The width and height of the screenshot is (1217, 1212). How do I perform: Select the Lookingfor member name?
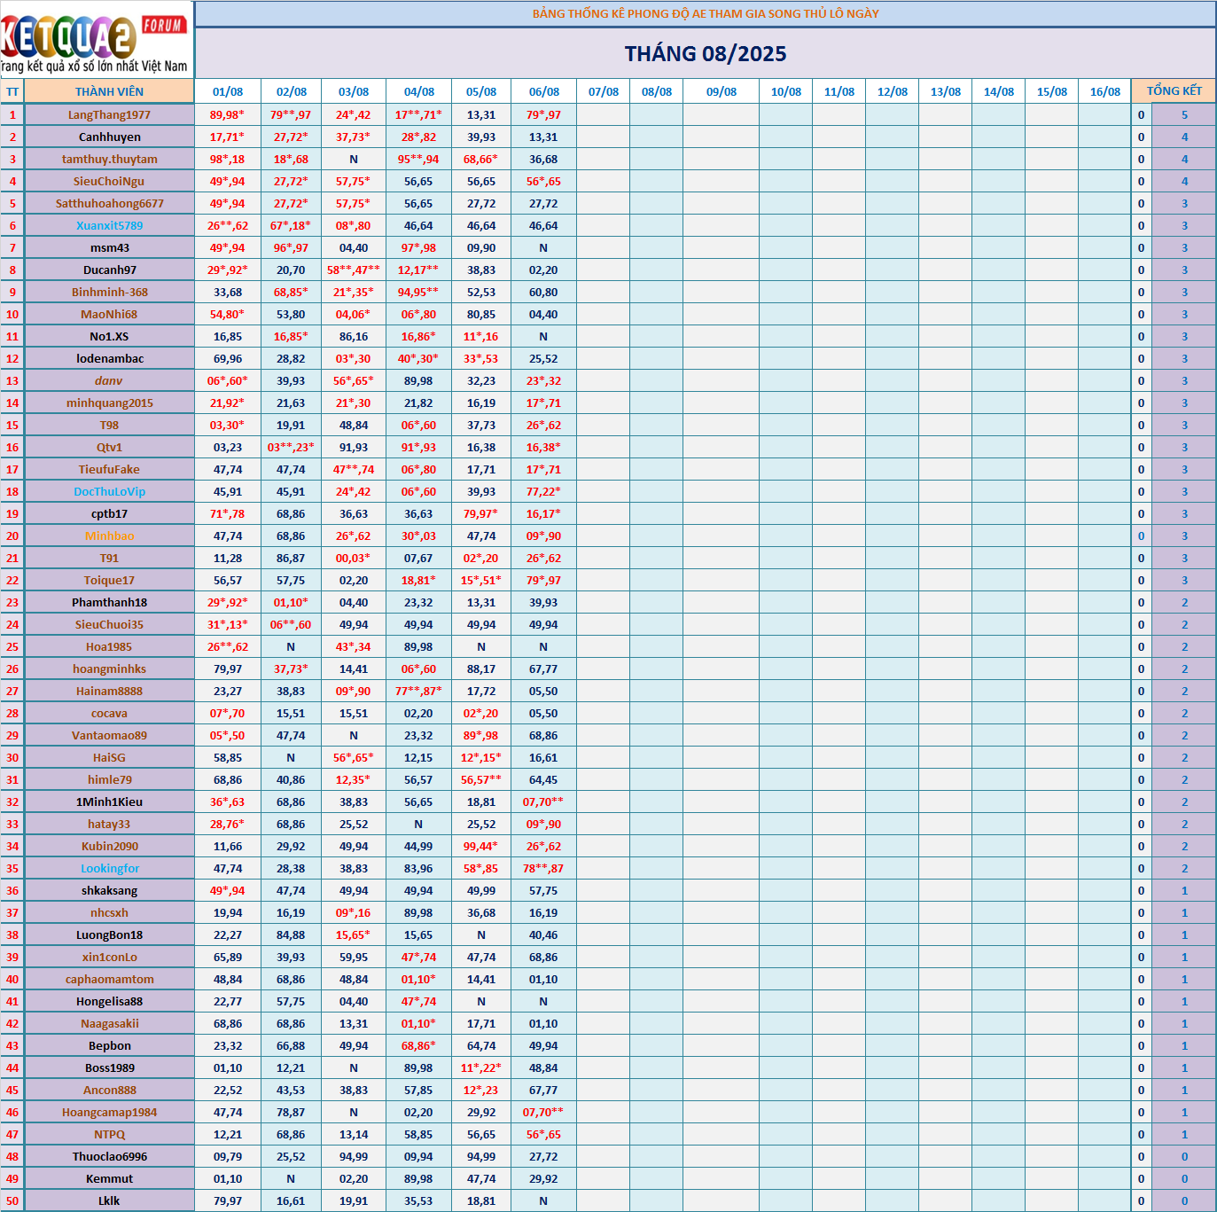click(x=109, y=868)
